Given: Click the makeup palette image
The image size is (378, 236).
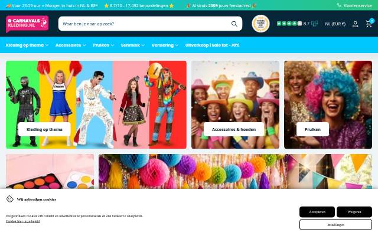Looking at the screenshot, I should click(x=50, y=171).
